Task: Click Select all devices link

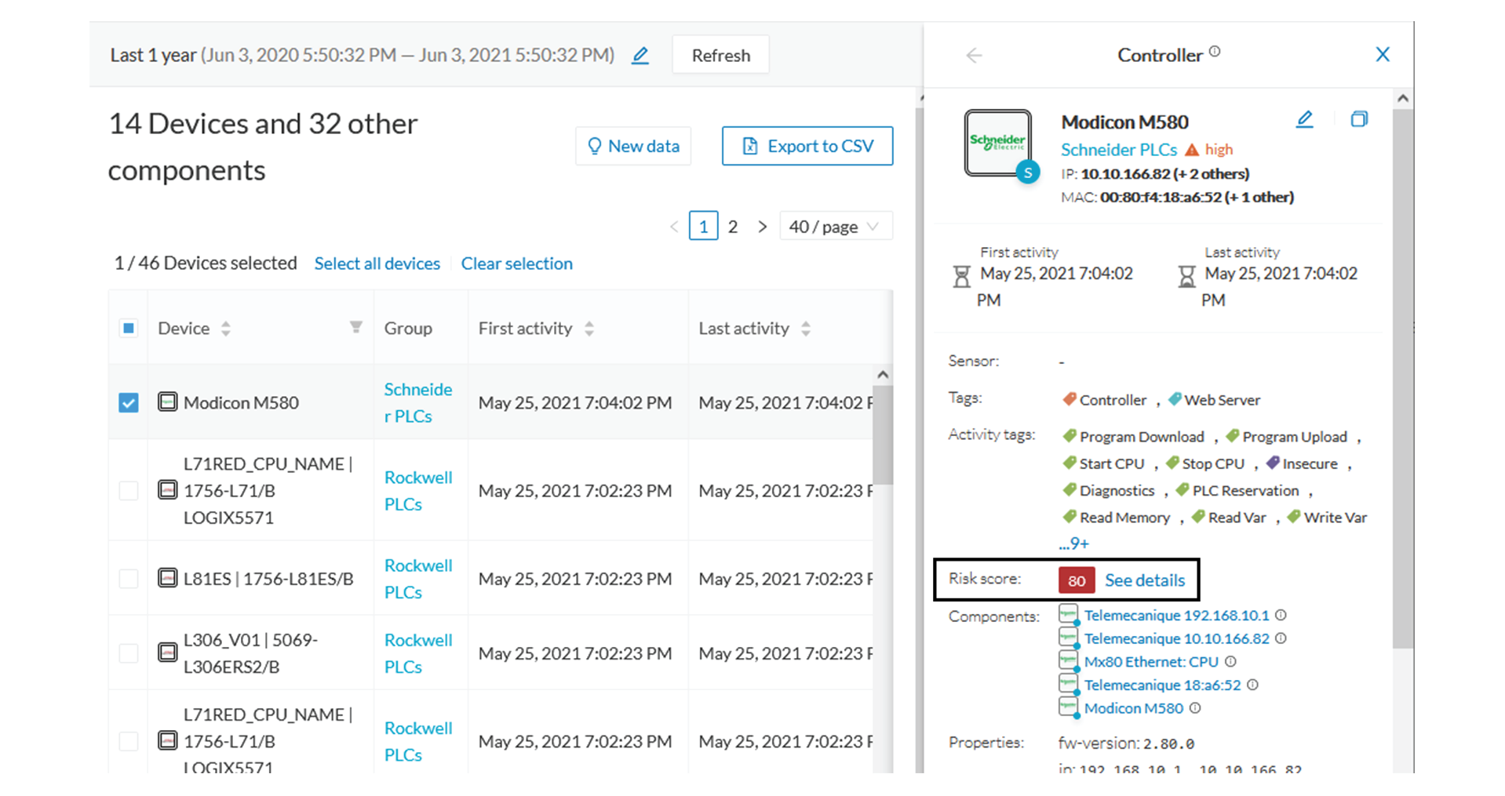Action: point(377,264)
